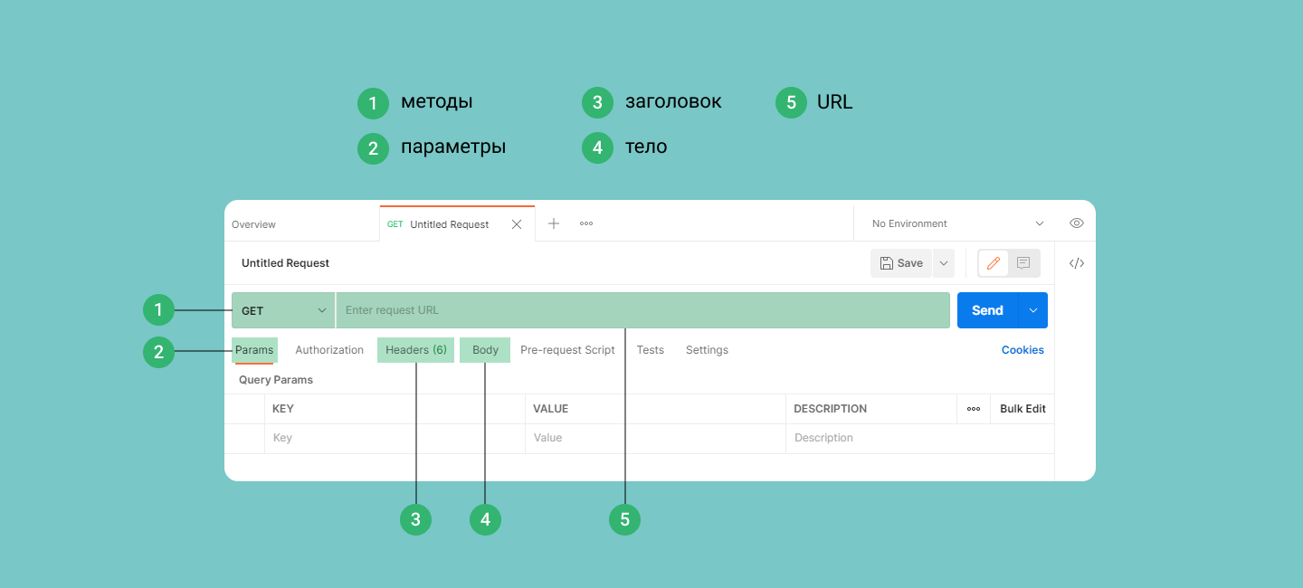The width and height of the screenshot is (1303, 588).
Task: Expand the Save options dropdown arrow
Action: point(943,263)
